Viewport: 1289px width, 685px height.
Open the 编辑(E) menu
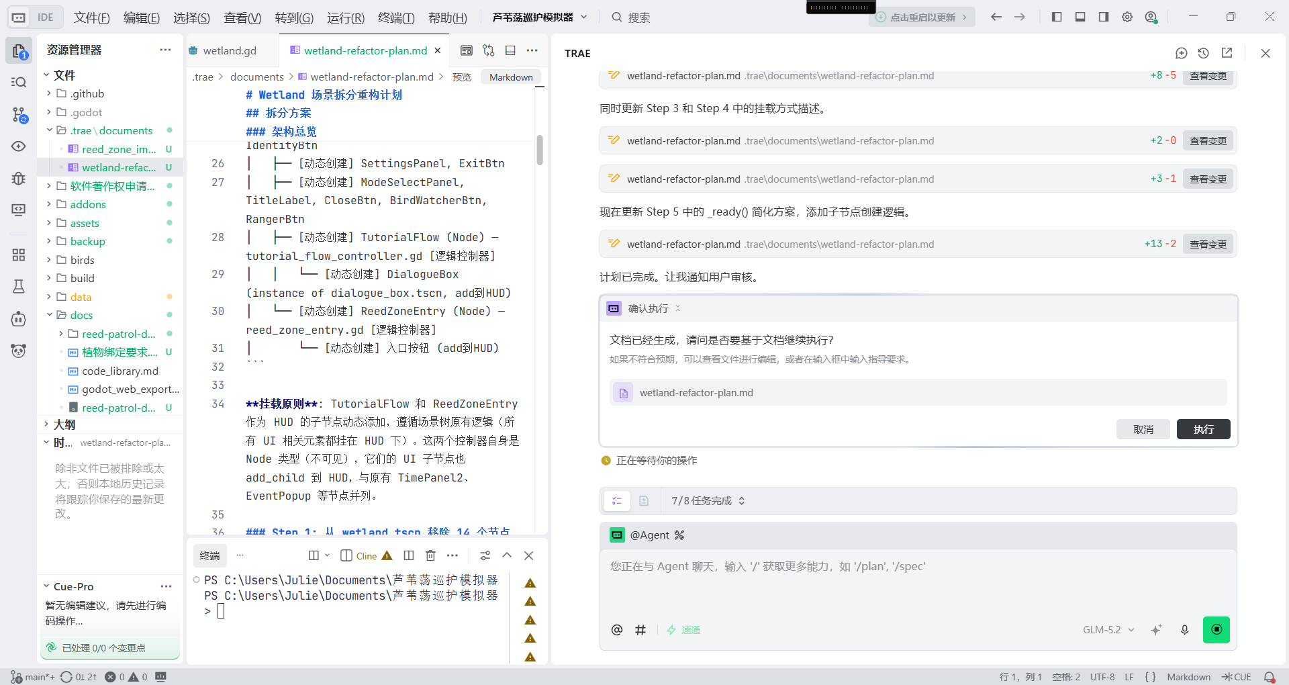coord(142,18)
